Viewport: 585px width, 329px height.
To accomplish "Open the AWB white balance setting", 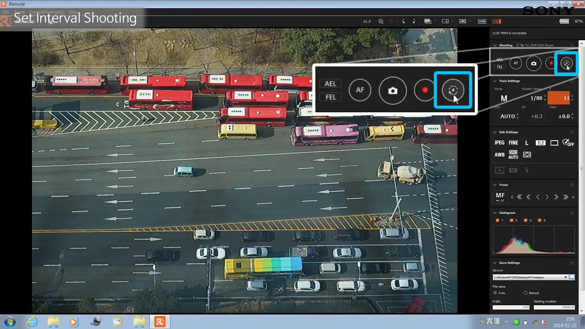I will pos(500,155).
